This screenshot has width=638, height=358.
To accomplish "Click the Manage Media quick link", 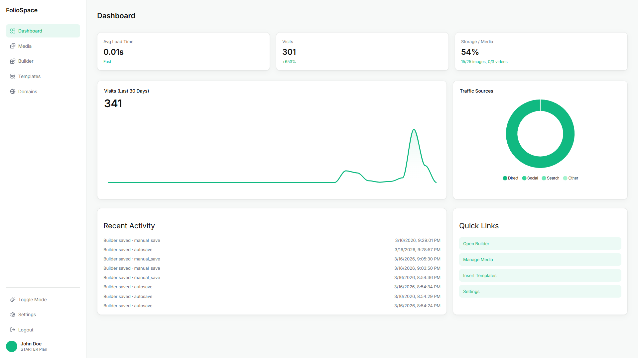I will tap(540, 259).
